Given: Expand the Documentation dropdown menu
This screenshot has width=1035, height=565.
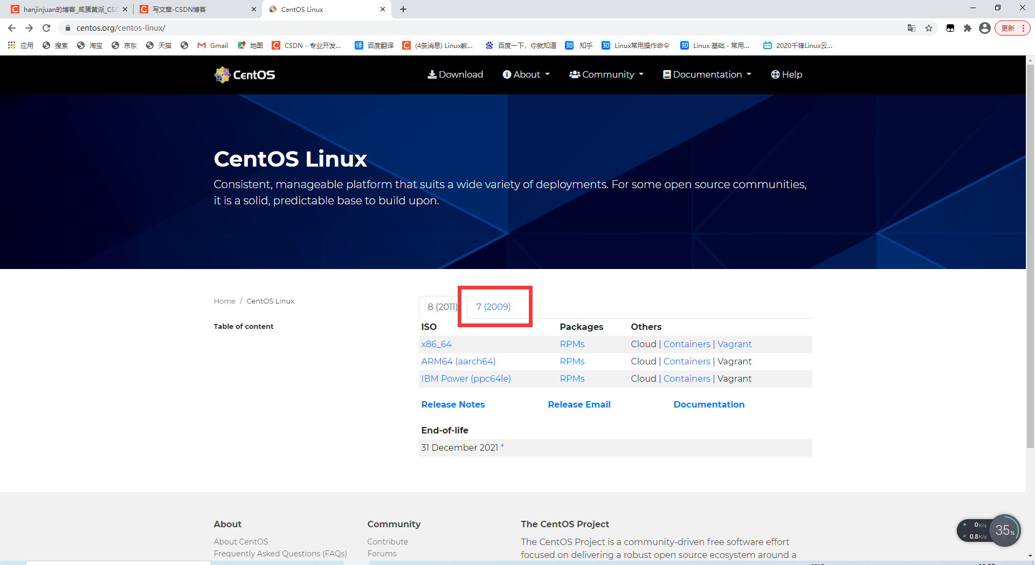Looking at the screenshot, I should pyautogui.click(x=707, y=74).
